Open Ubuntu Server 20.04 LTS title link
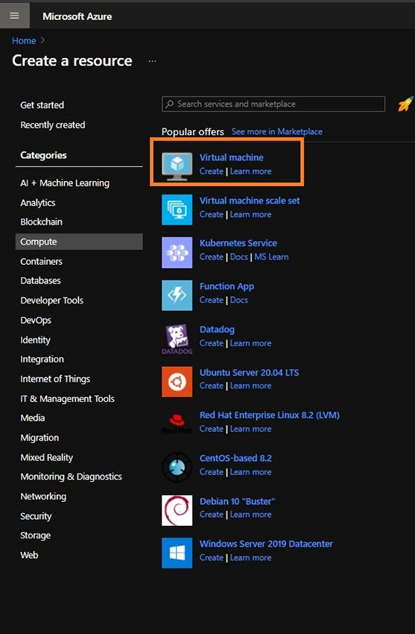 (x=249, y=372)
